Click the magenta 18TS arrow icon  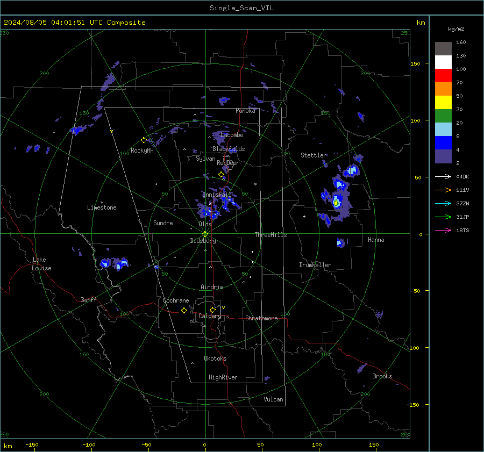click(443, 230)
